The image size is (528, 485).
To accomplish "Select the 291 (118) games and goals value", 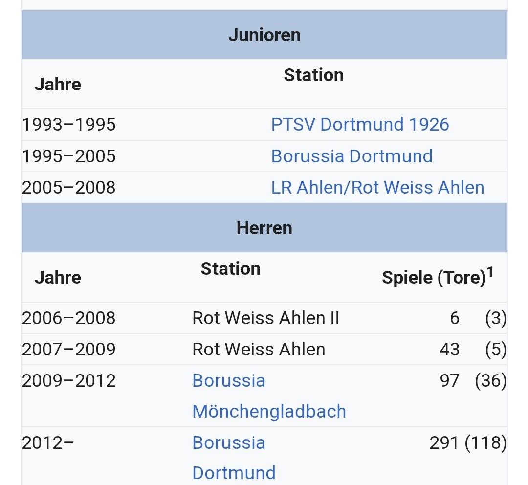I will [468, 442].
